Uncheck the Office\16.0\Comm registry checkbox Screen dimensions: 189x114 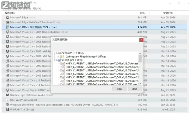point(61,67)
